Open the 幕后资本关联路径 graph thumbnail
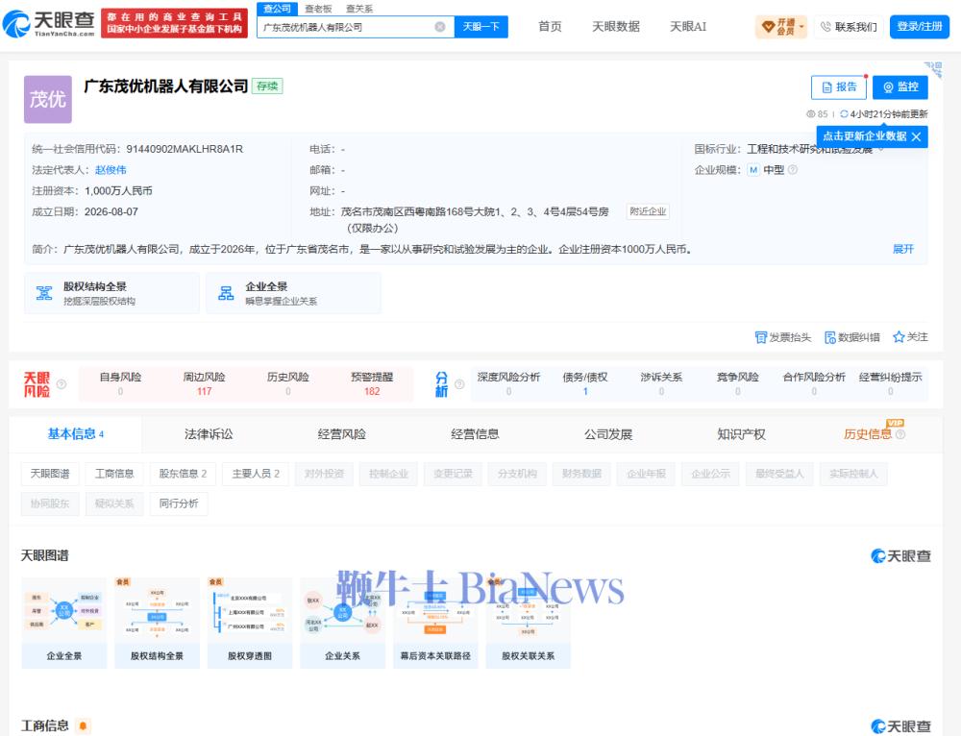This screenshot has width=961, height=736. click(x=435, y=622)
